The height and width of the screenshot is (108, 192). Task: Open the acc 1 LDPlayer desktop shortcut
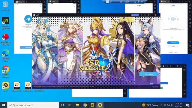pyautogui.click(x=5, y=87)
